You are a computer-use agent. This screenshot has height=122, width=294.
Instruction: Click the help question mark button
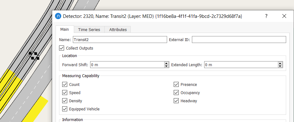click(x=266, y=16)
